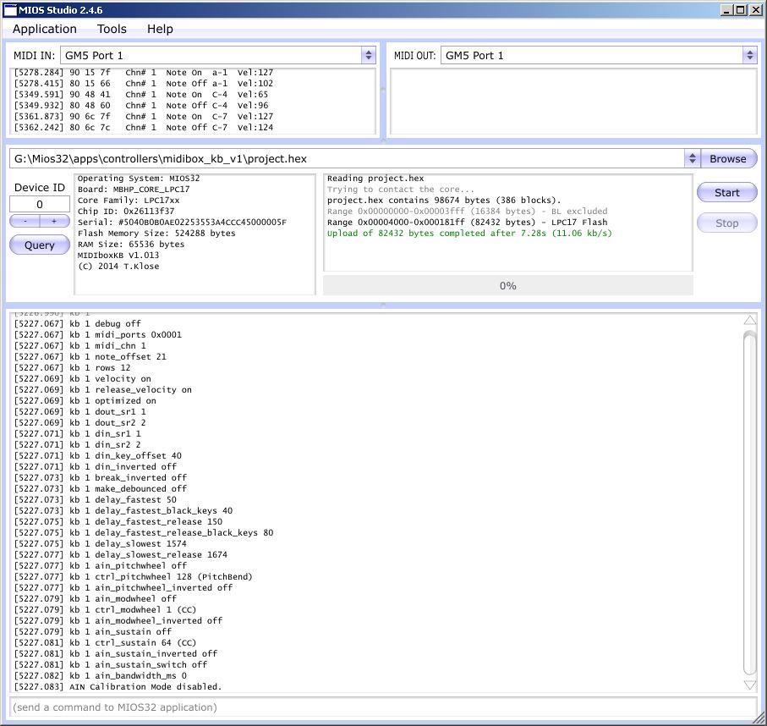Open the MIDI OUT port dropdown
Image resolution: width=767 pixels, height=726 pixels.
pos(599,55)
